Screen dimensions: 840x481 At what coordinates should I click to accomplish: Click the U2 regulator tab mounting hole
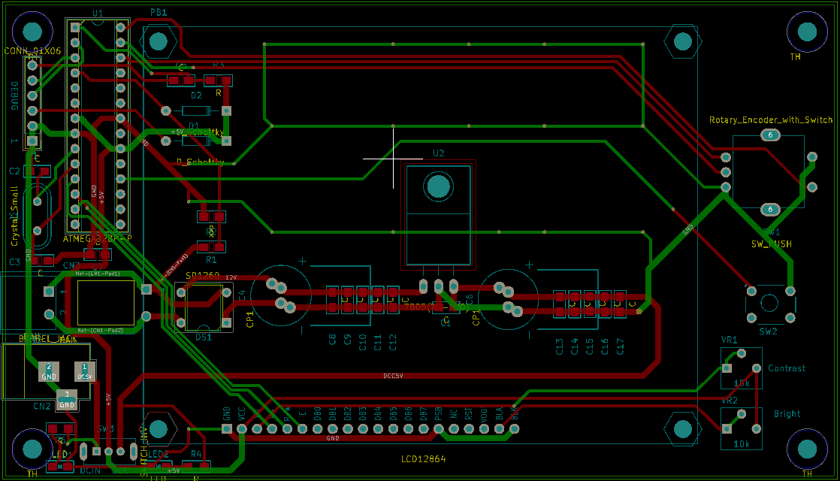point(439,186)
